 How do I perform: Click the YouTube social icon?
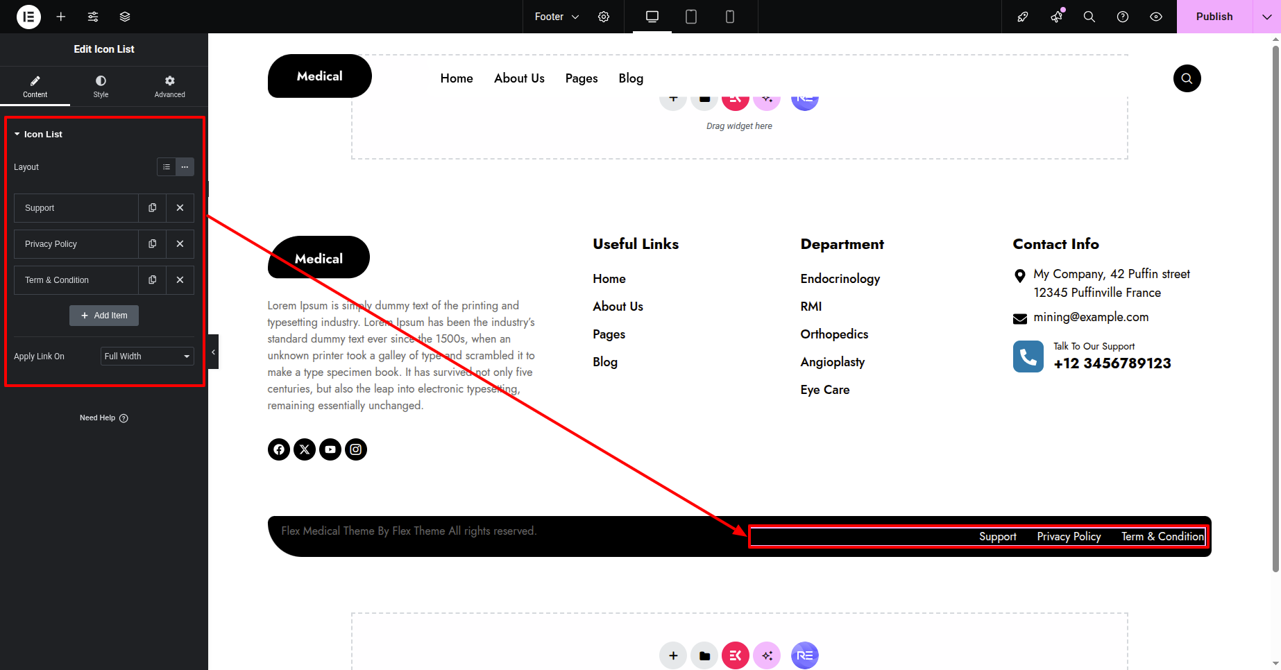330,449
